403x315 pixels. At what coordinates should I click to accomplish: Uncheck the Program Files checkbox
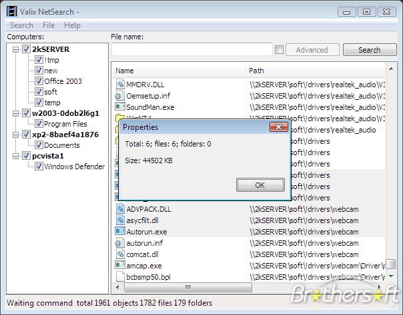point(39,124)
